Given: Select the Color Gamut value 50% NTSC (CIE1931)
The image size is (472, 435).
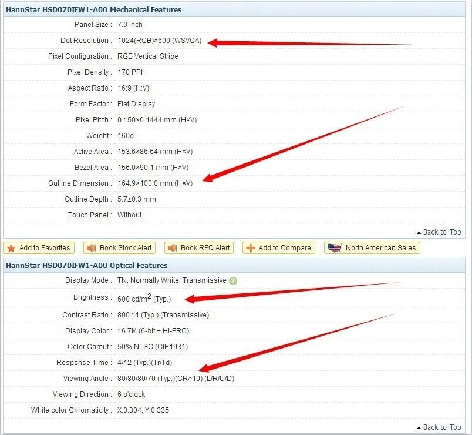Looking at the screenshot, I should [153, 347].
